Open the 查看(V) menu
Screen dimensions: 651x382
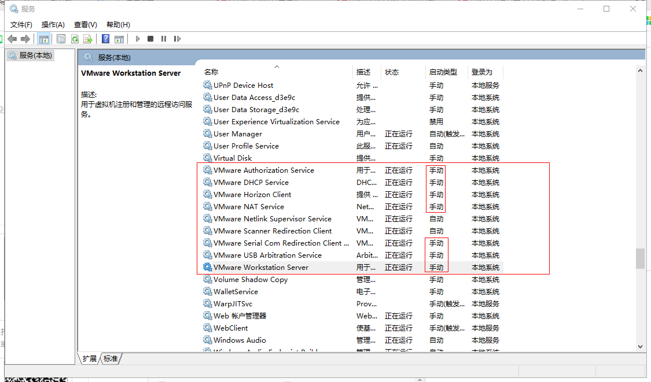(86, 25)
